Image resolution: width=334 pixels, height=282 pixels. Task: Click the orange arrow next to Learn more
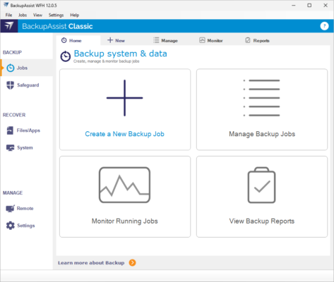[x=132, y=263]
